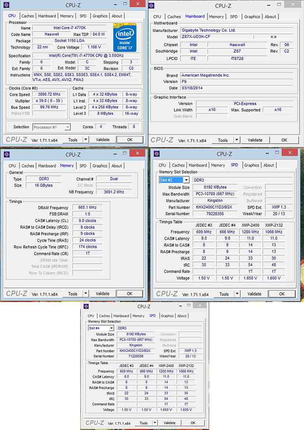Expand the Tools arrow in the Intel Core i7 window
This screenshot has height=430, width=304.
pyautogui.click(x=86, y=139)
